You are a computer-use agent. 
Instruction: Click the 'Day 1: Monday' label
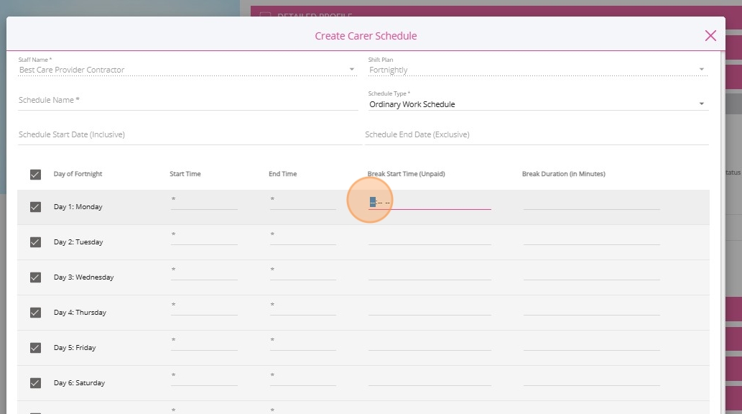click(78, 207)
